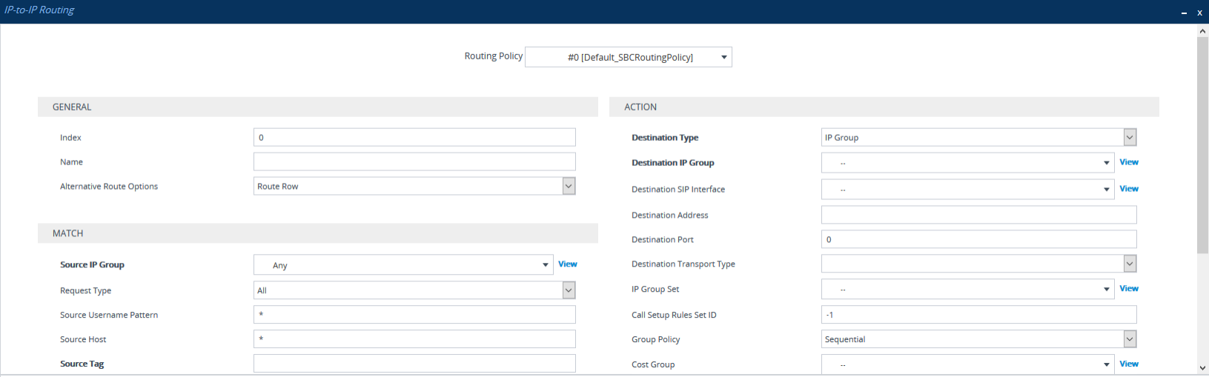The height and width of the screenshot is (377, 1209).
Task: Click View link beside Source IP Group
Action: click(567, 264)
